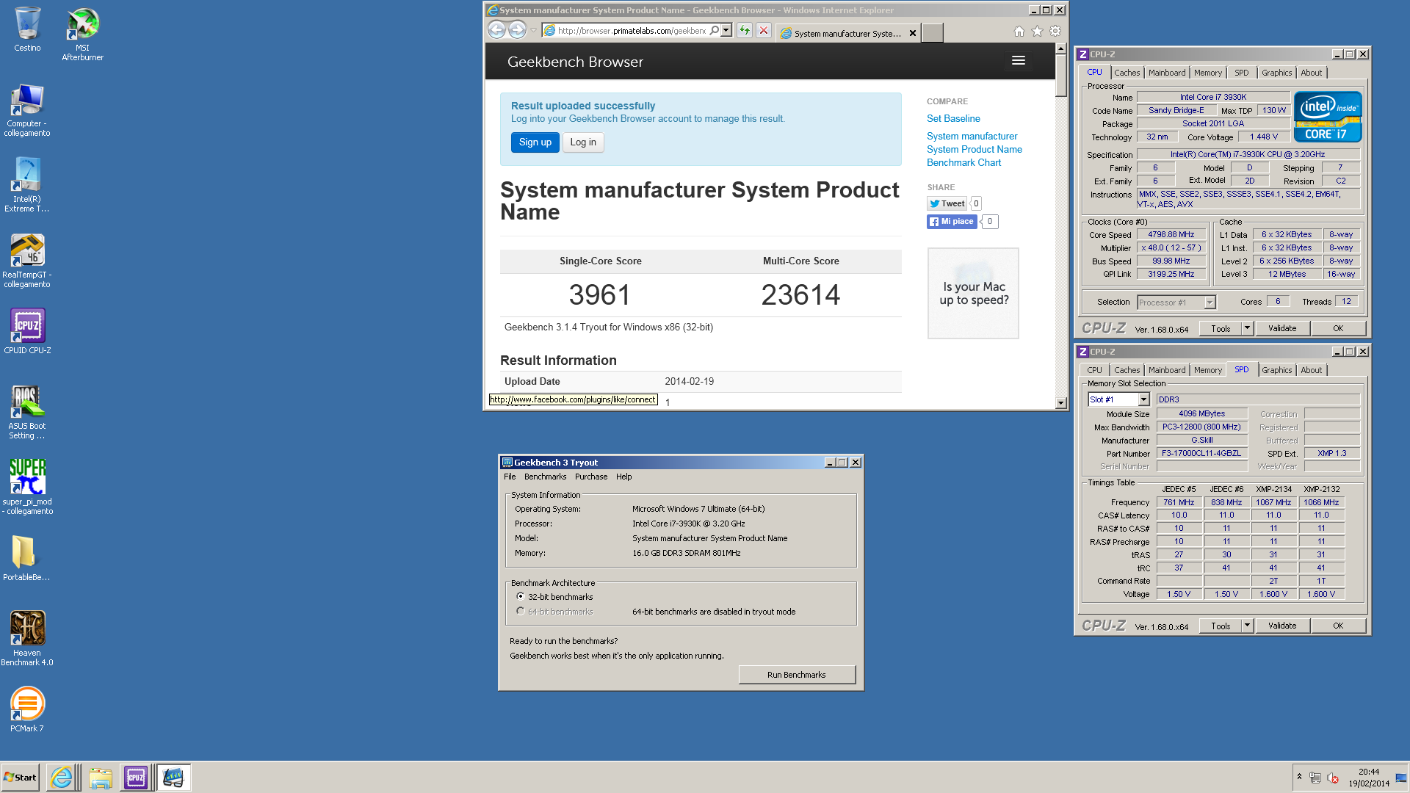Open the CPUID CPU-Z desktop shortcut
Viewport: 1410px width, 793px height.
coord(27,331)
